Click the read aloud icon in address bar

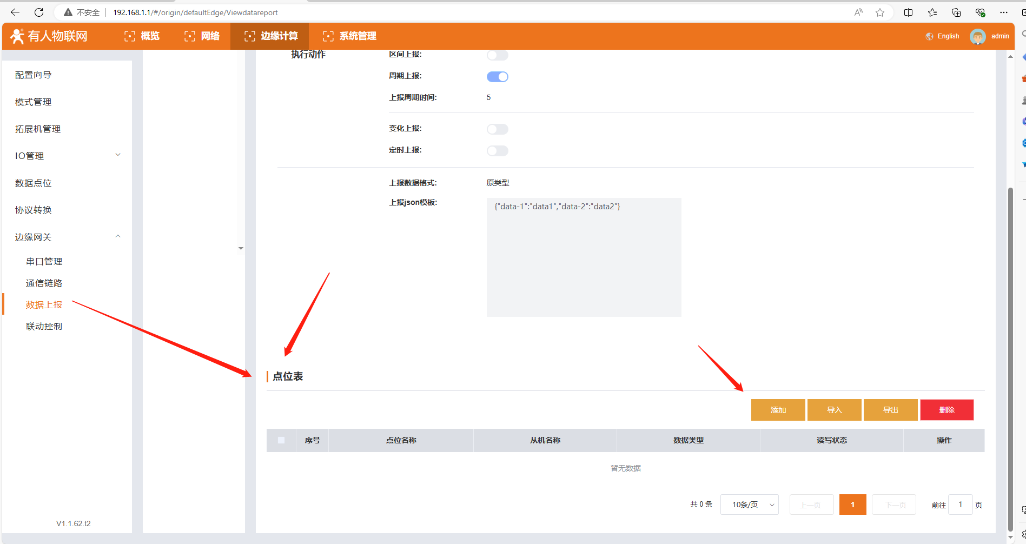click(858, 12)
